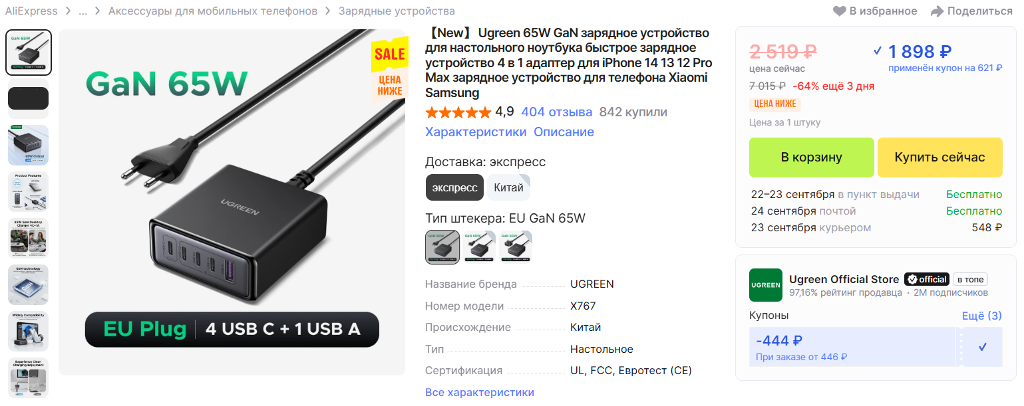Click the Купить сейчас button

click(x=939, y=157)
